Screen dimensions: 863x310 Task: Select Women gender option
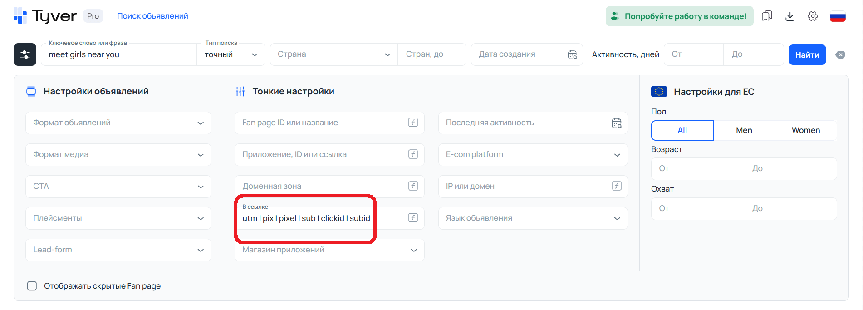[x=806, y=130]
